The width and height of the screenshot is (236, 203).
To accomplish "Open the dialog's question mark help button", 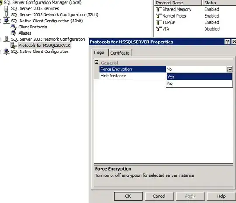I will pos(227,42).
